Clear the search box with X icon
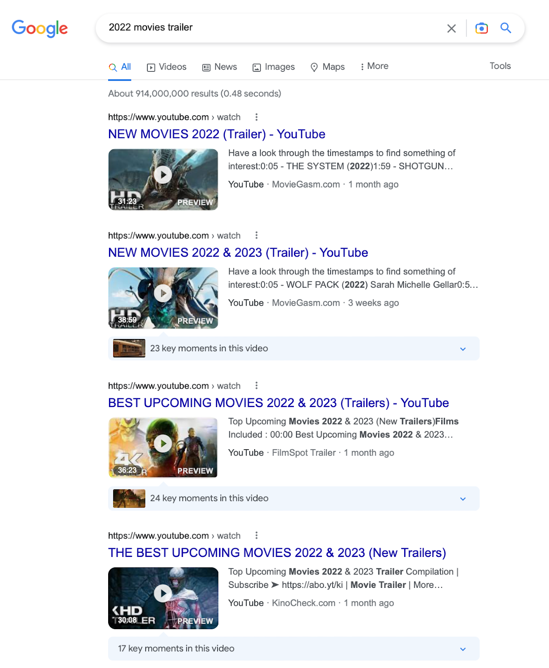Screen dimensions: 549x668 (x=451, y=28)
